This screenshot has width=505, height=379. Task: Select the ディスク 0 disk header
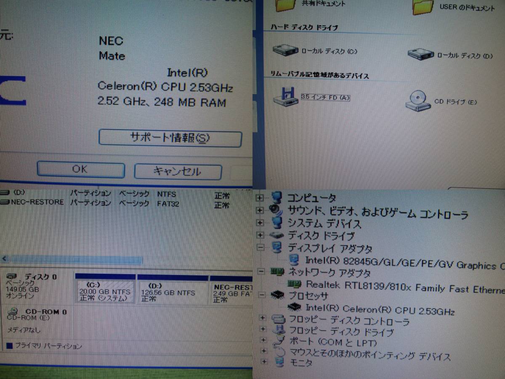click(37, 286)
